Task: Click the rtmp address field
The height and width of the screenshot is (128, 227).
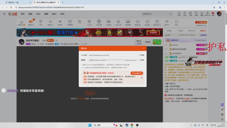Action: pyautogui.click(x=113, y=55)
